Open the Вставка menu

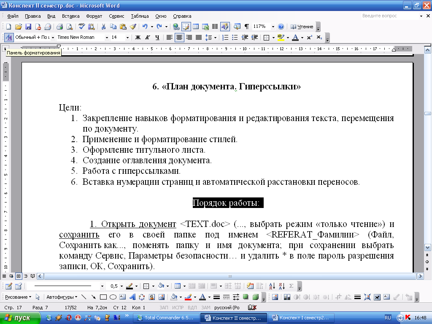coord(70,16)
